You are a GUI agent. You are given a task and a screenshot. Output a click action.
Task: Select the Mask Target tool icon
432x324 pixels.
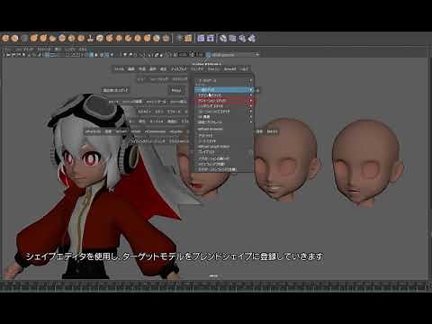pyautogui.click(x=242, y=39)
